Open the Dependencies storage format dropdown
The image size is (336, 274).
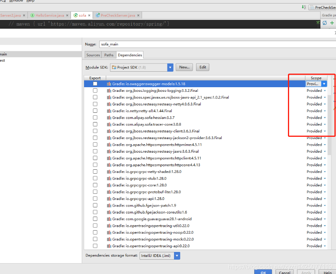click(x=177, y=255)
